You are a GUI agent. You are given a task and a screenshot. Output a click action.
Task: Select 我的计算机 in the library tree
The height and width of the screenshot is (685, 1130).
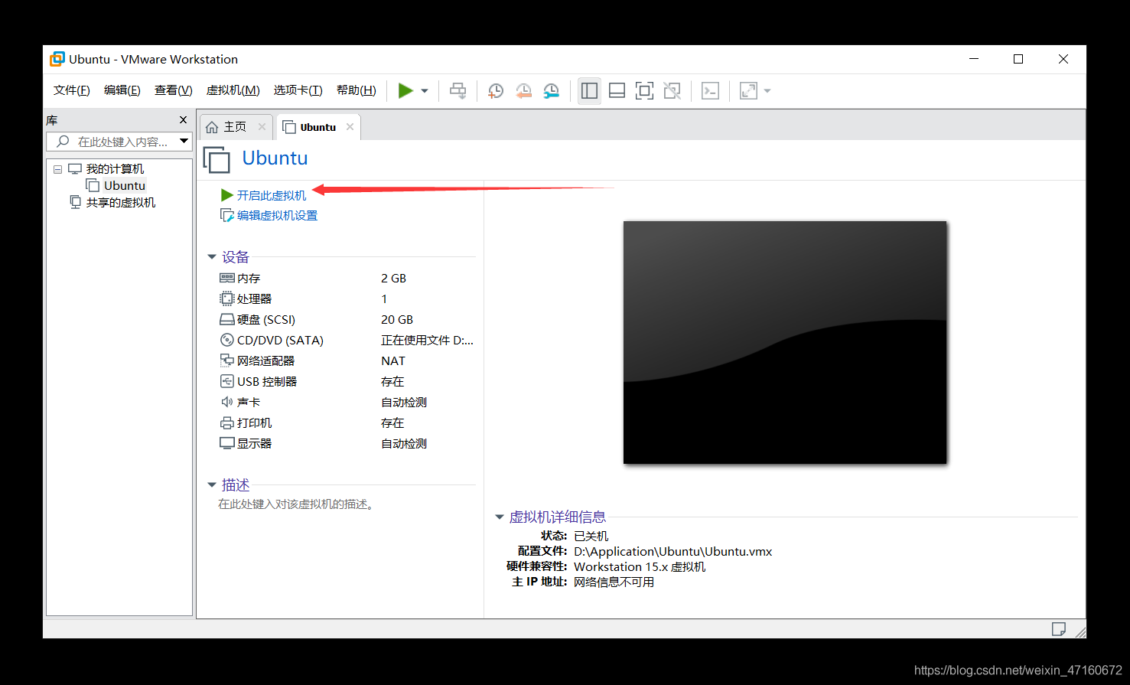click(x=115, y=169)
